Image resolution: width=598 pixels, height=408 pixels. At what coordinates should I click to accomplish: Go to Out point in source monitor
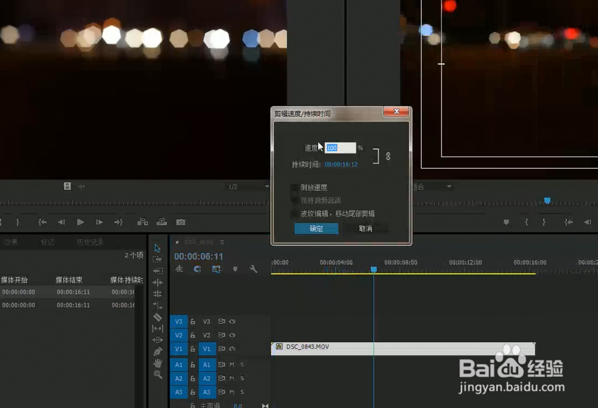[118, 222]
